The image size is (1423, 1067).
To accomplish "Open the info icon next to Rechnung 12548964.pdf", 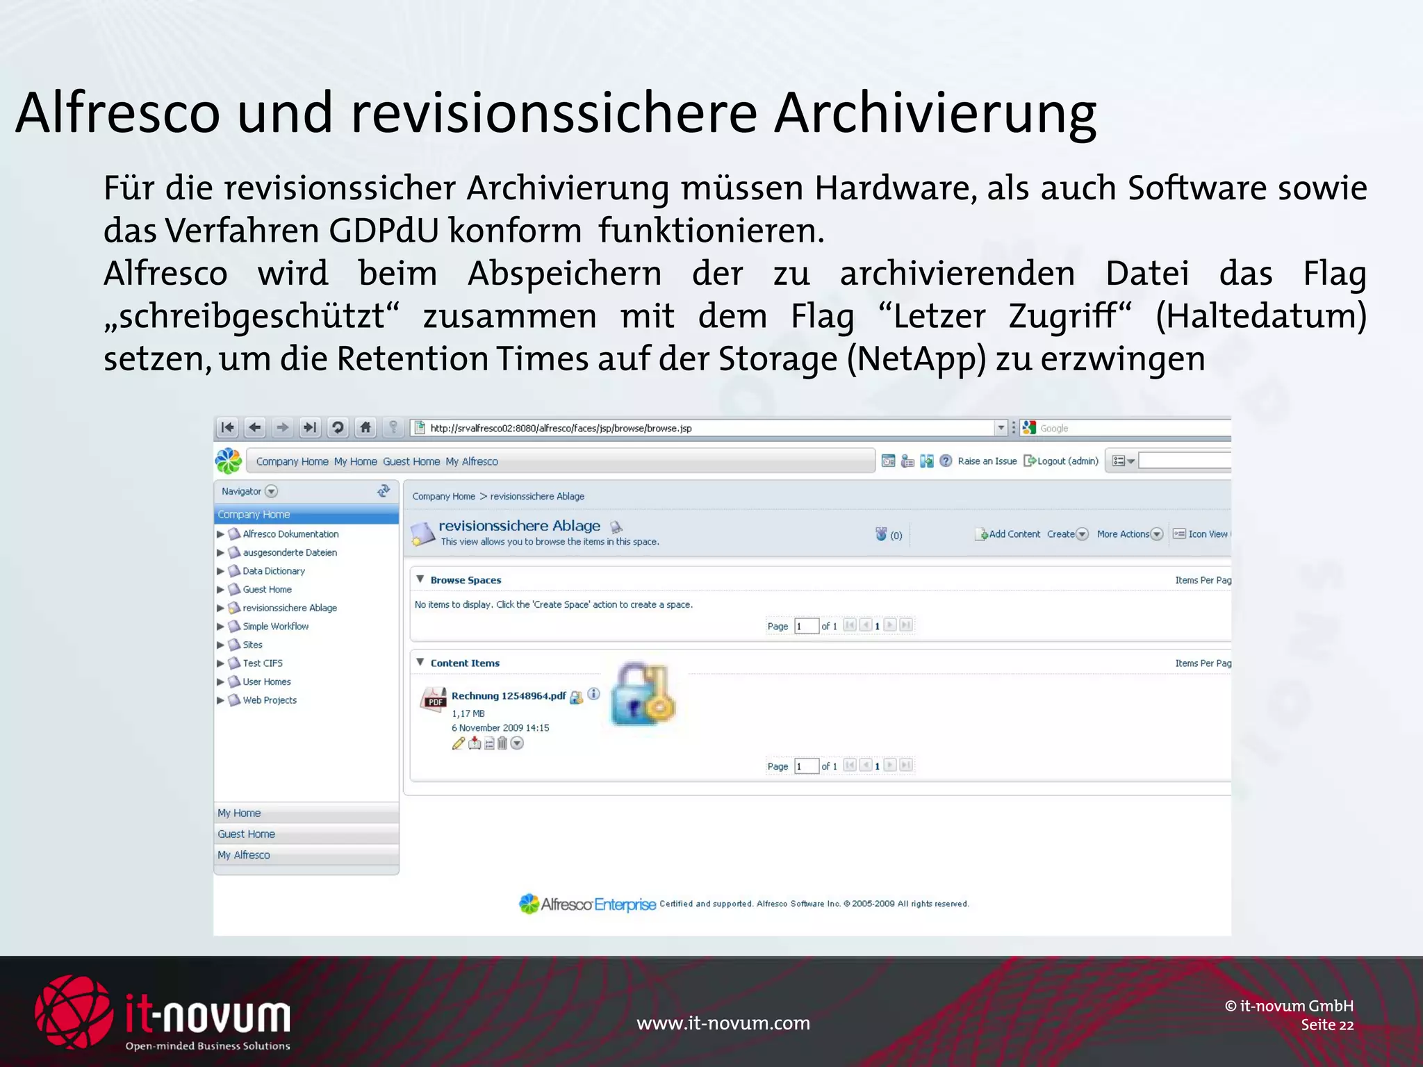I will (593, 694).
